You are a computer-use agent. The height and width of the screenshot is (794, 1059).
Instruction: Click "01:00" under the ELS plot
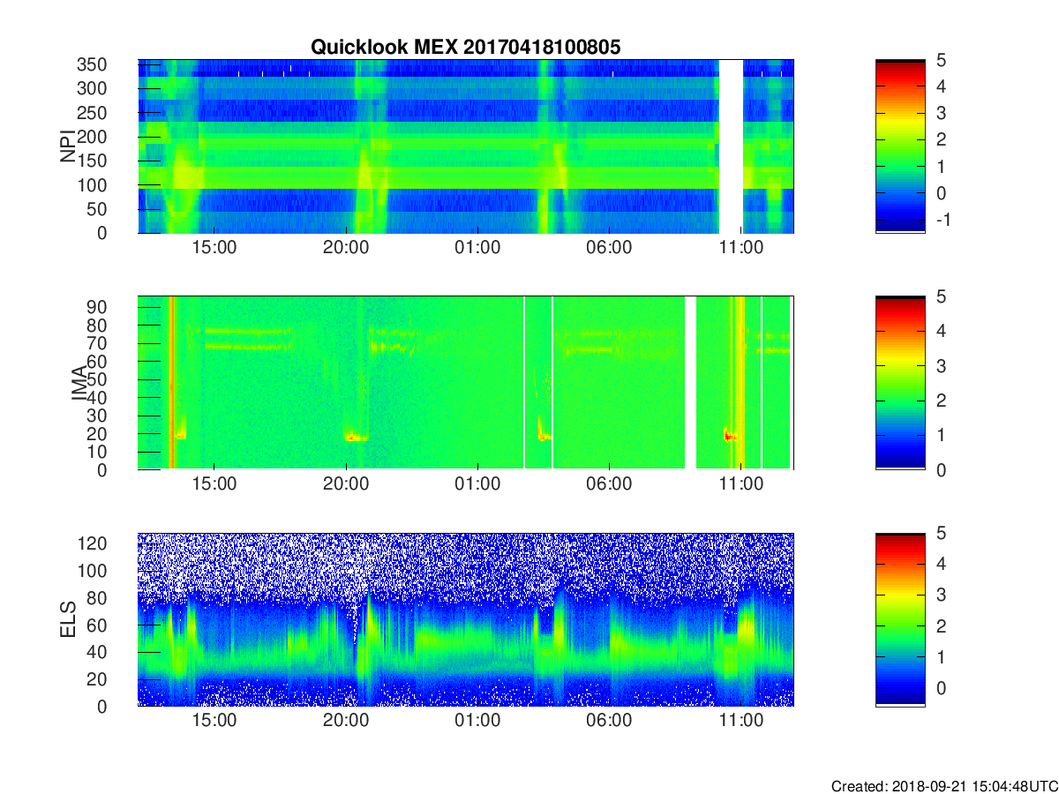click(477, 721)
